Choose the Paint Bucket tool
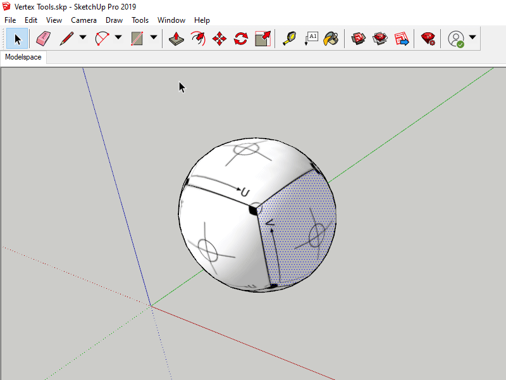Screen dimensions: 506x380 point(331,39)
